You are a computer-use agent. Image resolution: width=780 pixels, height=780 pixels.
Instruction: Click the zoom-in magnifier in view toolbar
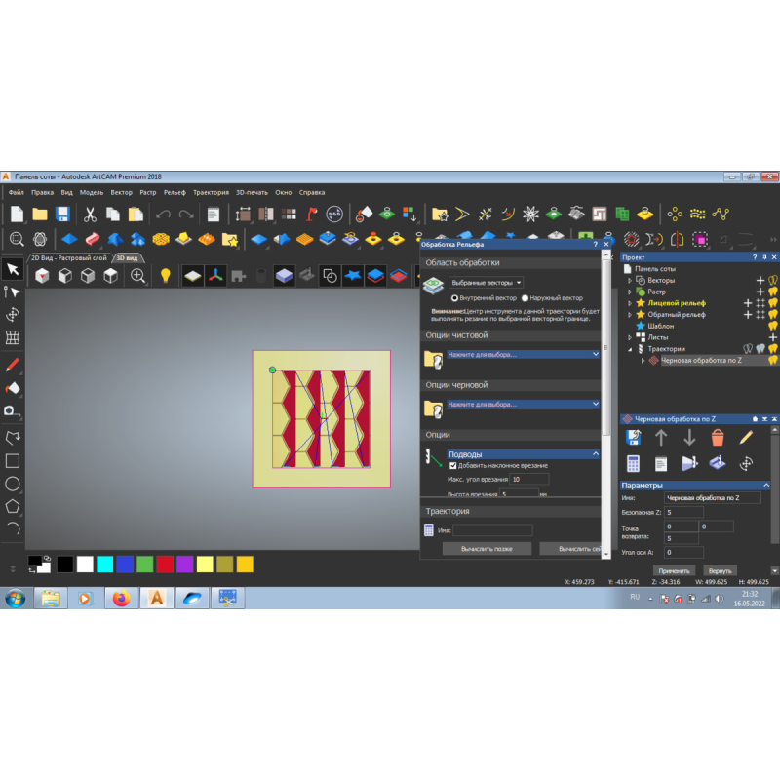(137, 276)
